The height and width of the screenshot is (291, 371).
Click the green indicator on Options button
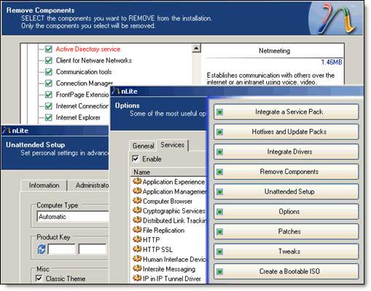coord(219,212)
